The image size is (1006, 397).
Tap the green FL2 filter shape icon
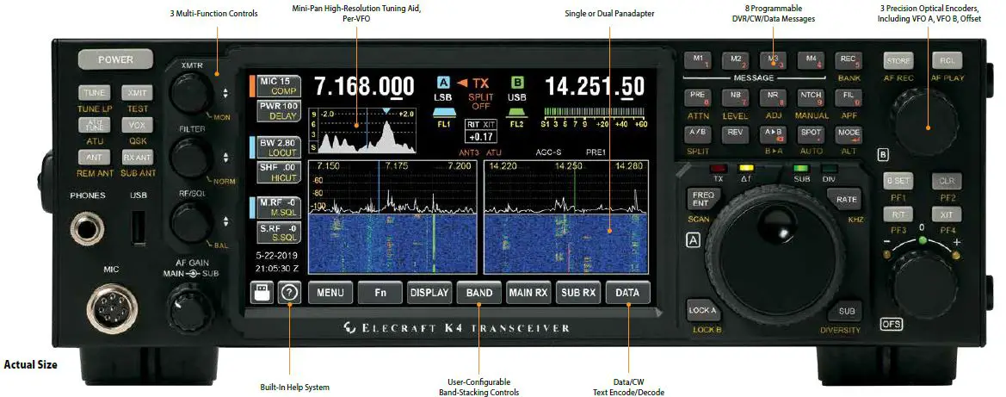tap(517, 113)
